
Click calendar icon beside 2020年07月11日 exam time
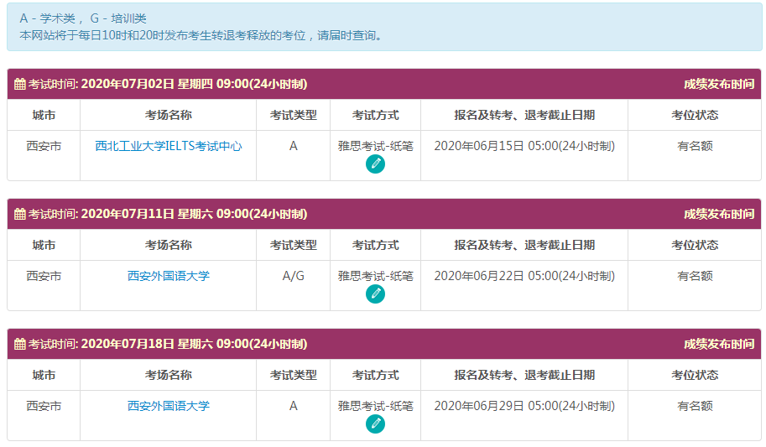[x=20, y=214]
